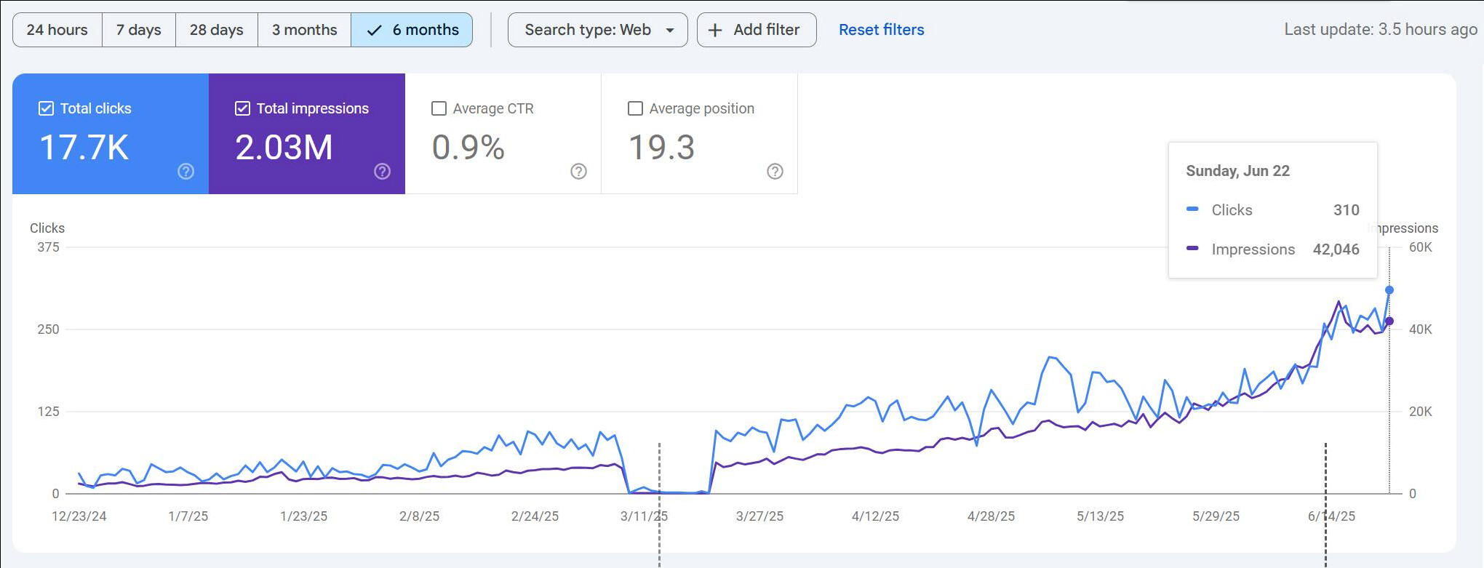1484x568 pixels.
Task: Click checkmark icon on 6 months tab
Action: pyautogui.click(x=375, y=30)
